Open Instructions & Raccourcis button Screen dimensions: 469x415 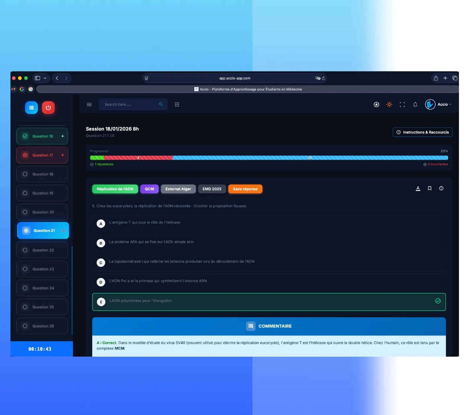[422, 132]
